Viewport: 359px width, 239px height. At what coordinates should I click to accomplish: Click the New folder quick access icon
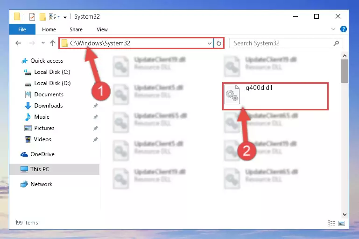coord(42,17)
